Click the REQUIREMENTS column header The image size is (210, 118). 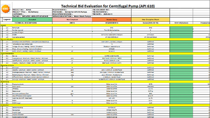[112, 23]
